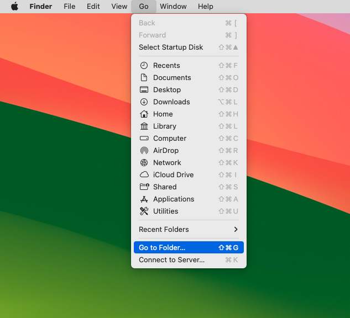Open the Finder menu
This screenshot has height=318, width=350.
40,6
